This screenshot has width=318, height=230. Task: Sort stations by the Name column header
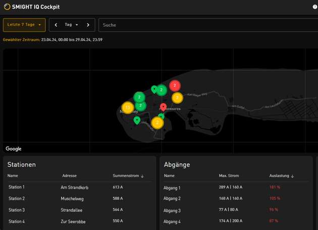13,175
